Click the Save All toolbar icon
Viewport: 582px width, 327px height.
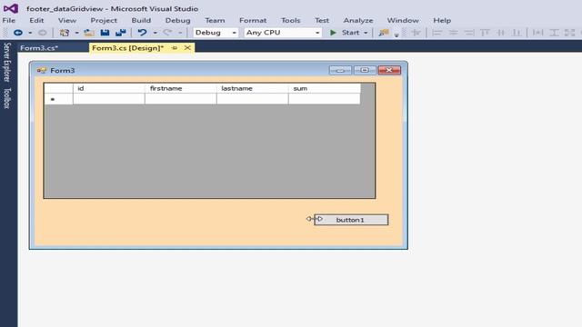tap(121, 33)
